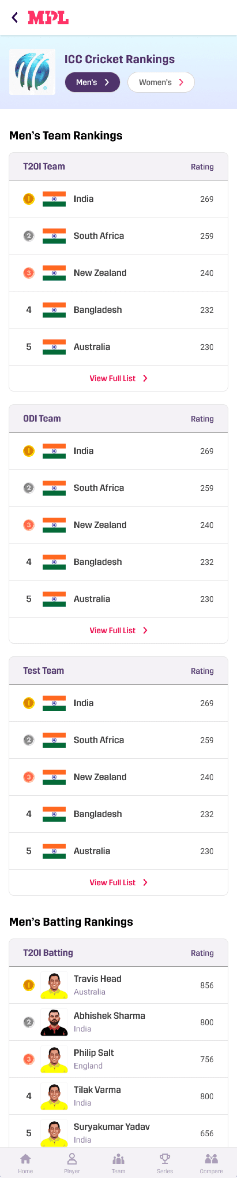This screenshot has height=1178, width=237.
Task: Expand View Full List under ODI Team
Action: coord(118,630)
